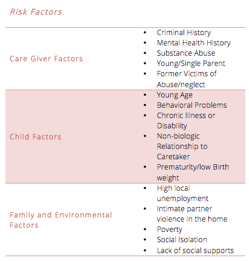Viewport: 249px width, 261px height.
Task: Click the Risk Factors heading
Action: click(36, 12)
